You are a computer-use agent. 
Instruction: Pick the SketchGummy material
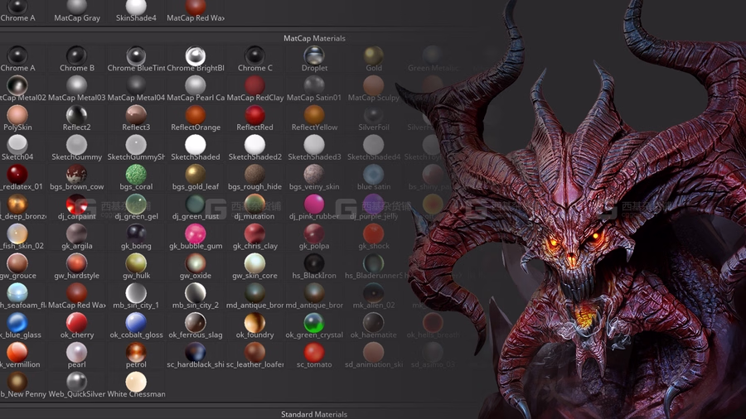[x=76, y=147]
